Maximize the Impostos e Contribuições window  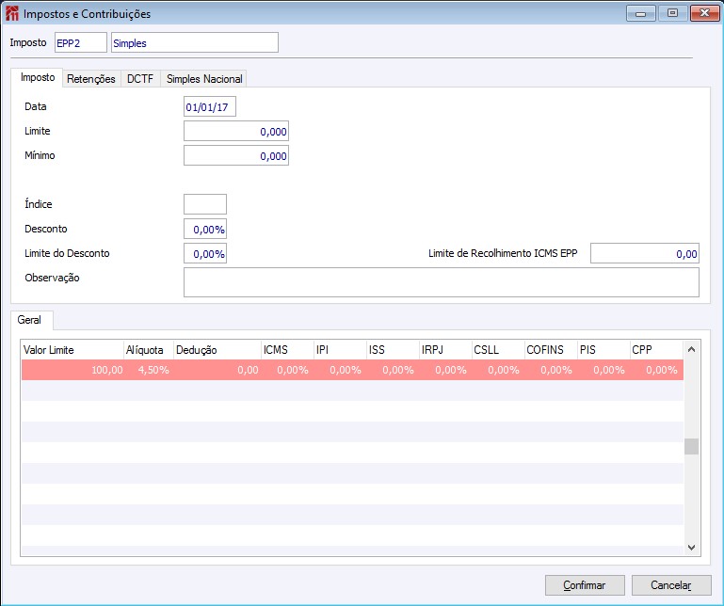672,13
